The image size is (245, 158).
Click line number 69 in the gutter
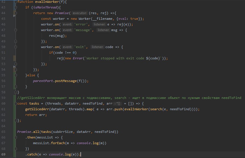[x=3, y=154]
